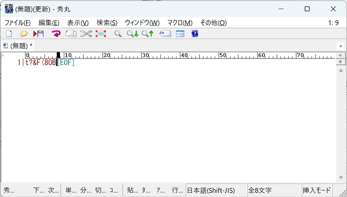Click the resize grip at the bottom-right corner
Viewport: 347px width, 197px height.
[343, 192]
